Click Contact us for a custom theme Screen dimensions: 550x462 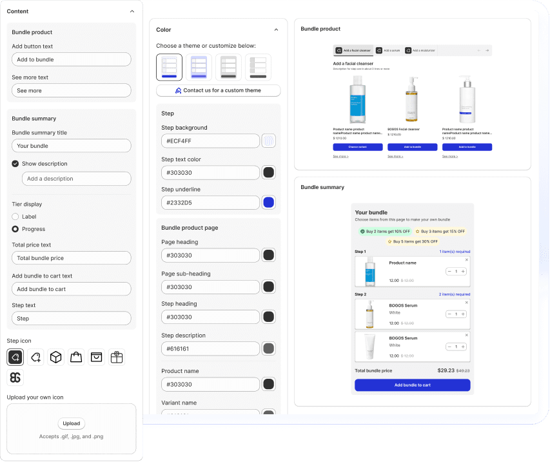(218, 90)
